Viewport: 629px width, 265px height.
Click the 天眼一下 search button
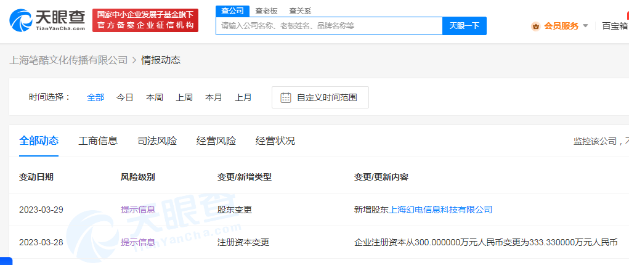pyautogui.click(x=464, y=26)
